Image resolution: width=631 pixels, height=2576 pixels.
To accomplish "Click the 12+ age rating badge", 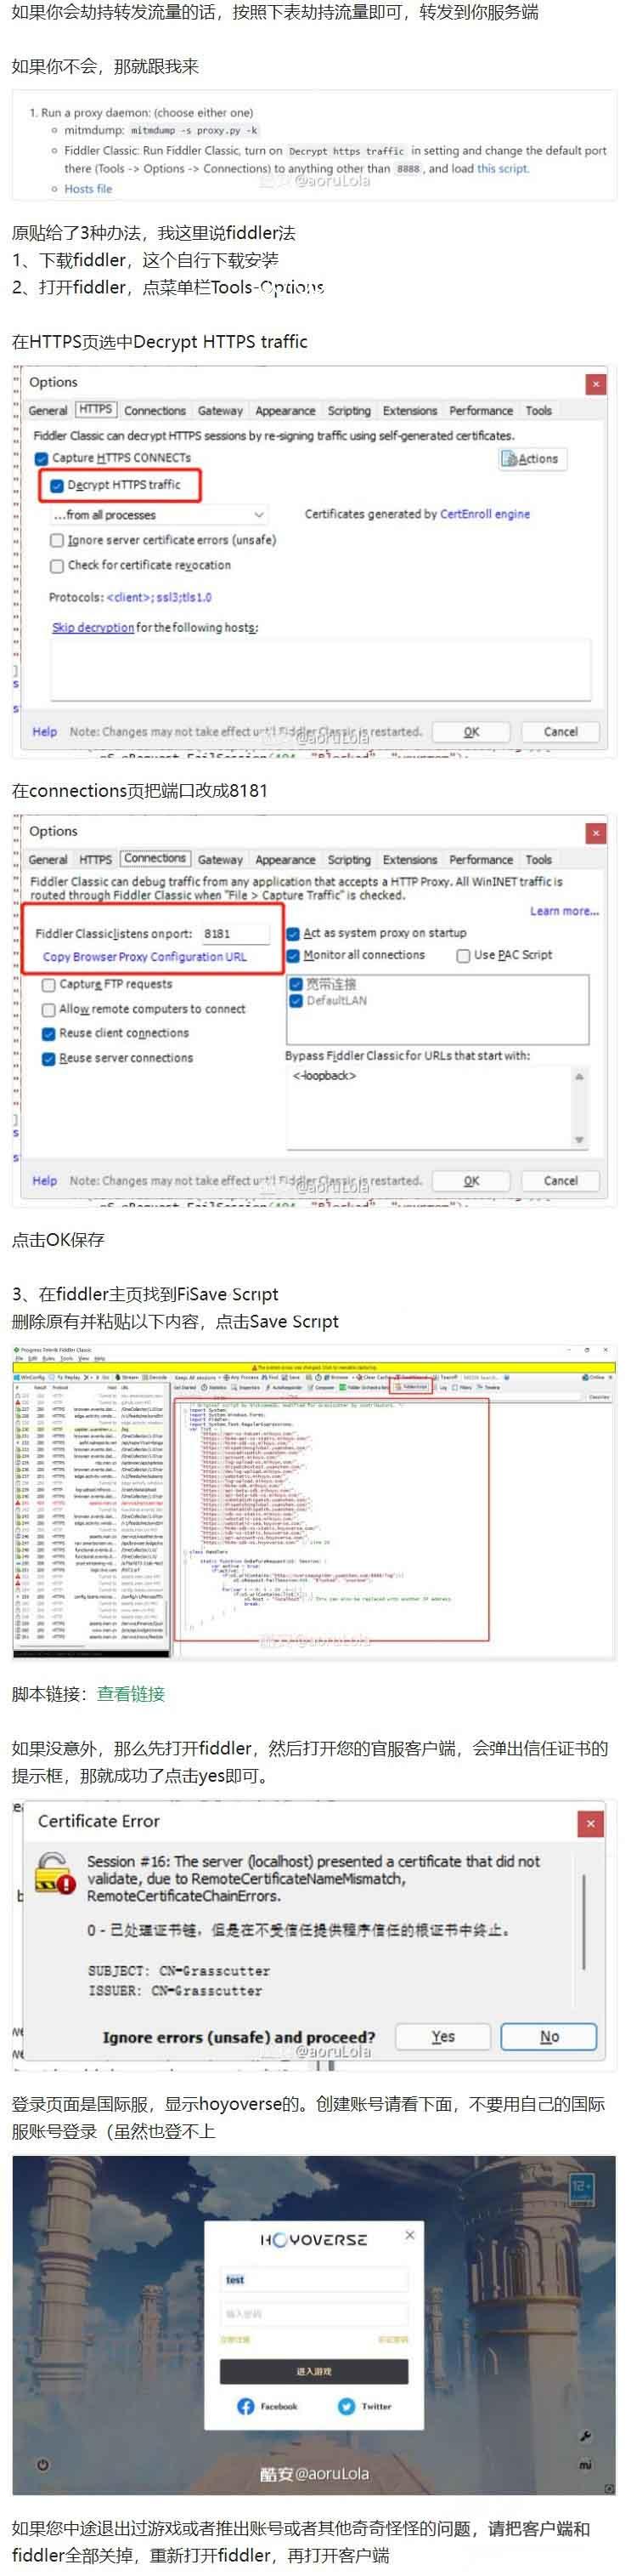I will point(582,2188).
